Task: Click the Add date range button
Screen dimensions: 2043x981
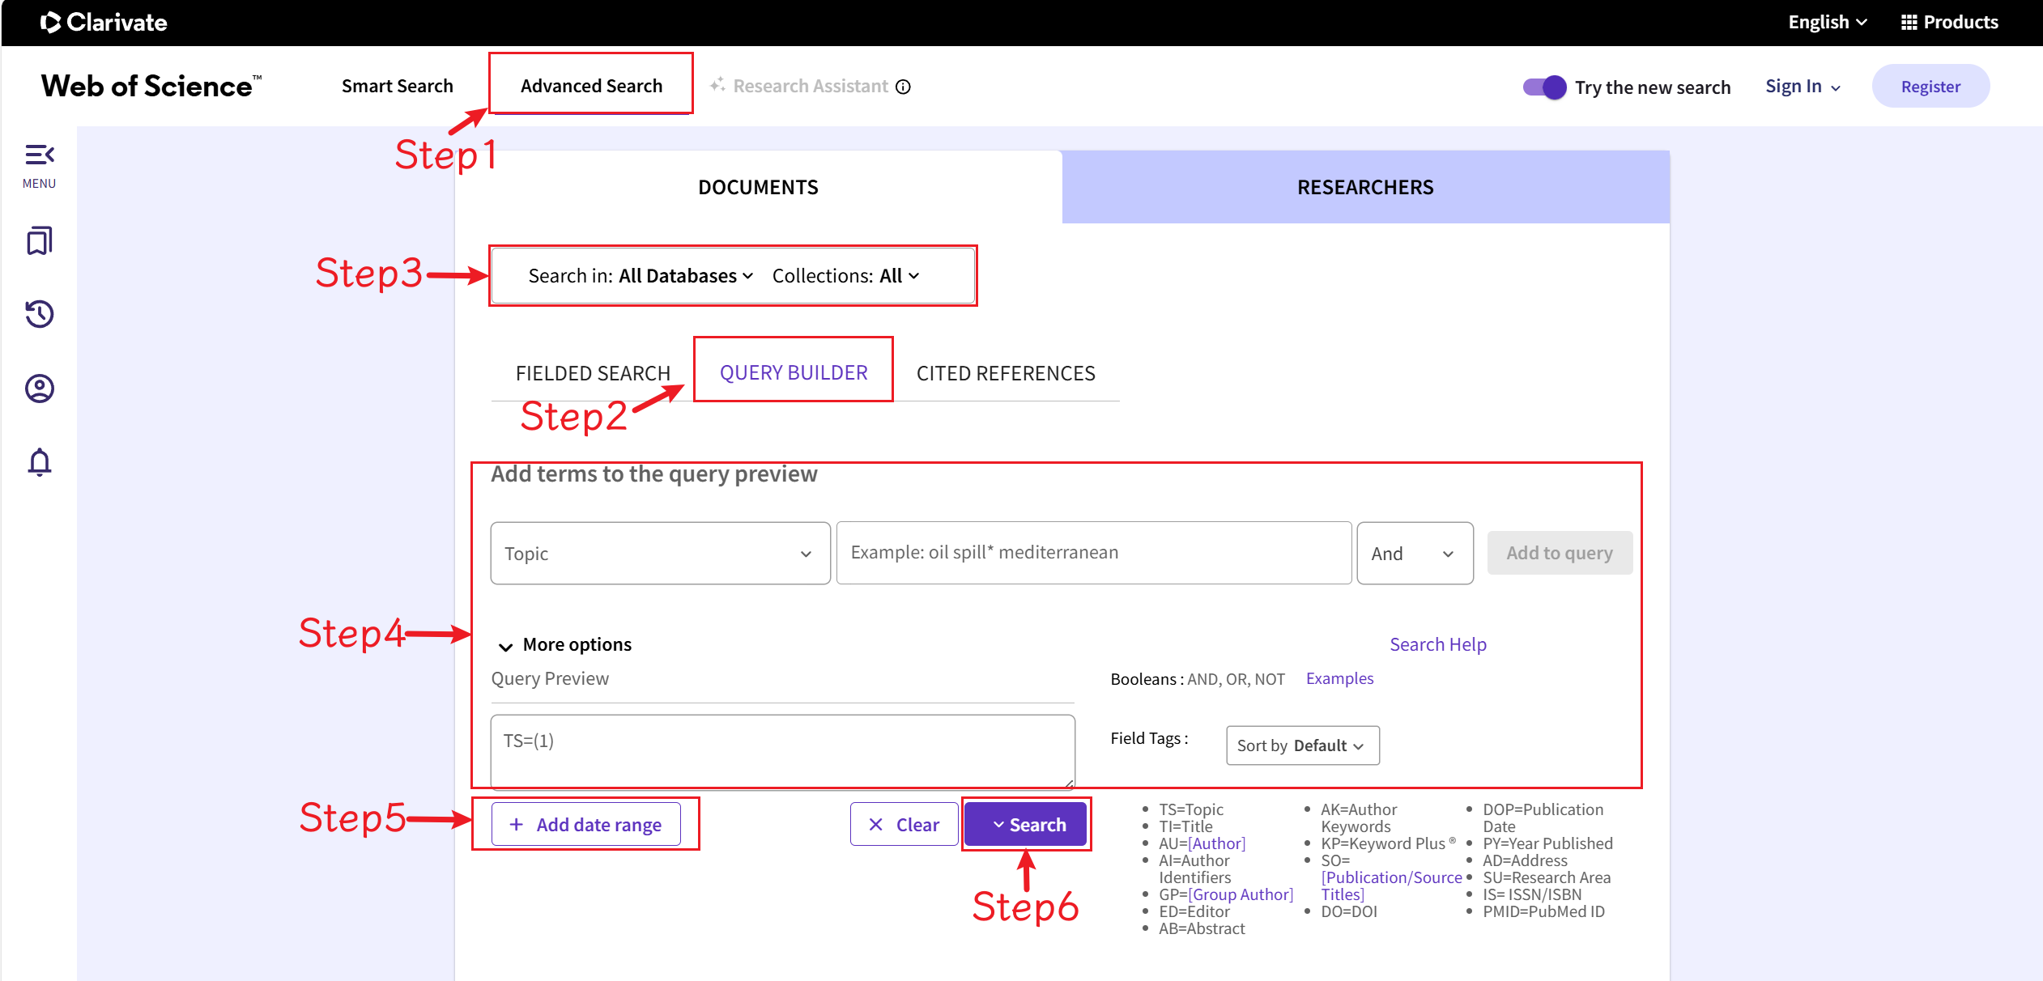Action: (585, 824)
